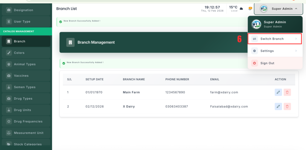Click the Branch Management building icon
Screen dimensions: 306x150
pyautogui.click(x=70, y=42)
